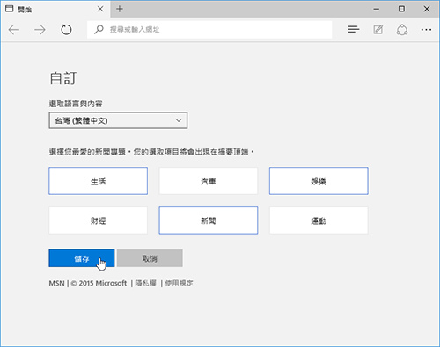
Task: Open the More actions menu
Action: [426, 30]
